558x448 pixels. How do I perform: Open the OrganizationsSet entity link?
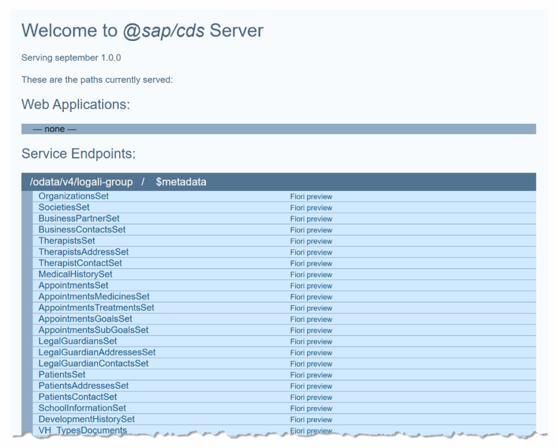coord(74,196)
